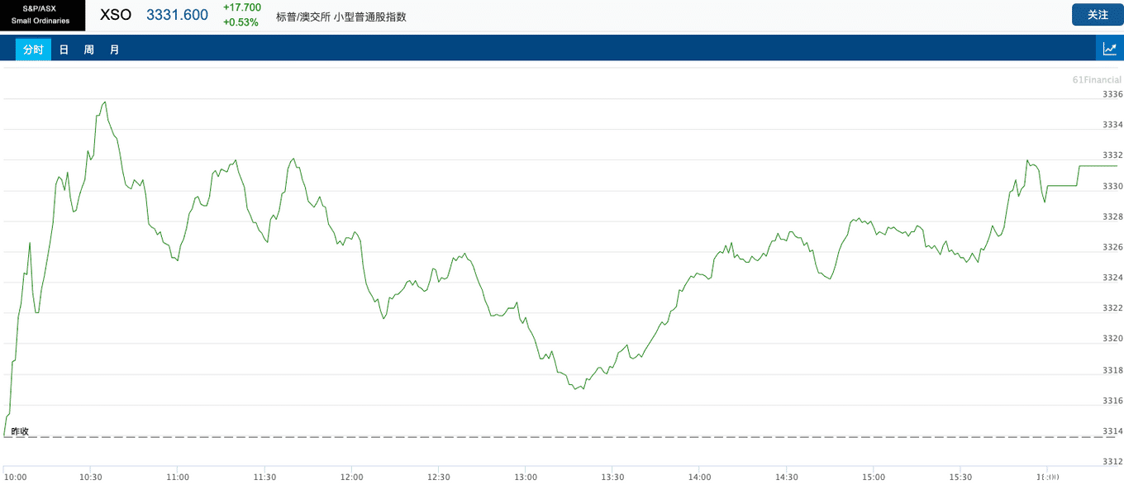Click the 14:30 time axis label

pos(787,477)
